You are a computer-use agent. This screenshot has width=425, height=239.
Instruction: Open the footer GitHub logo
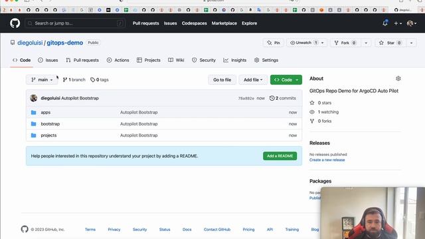tap(25, 229)
